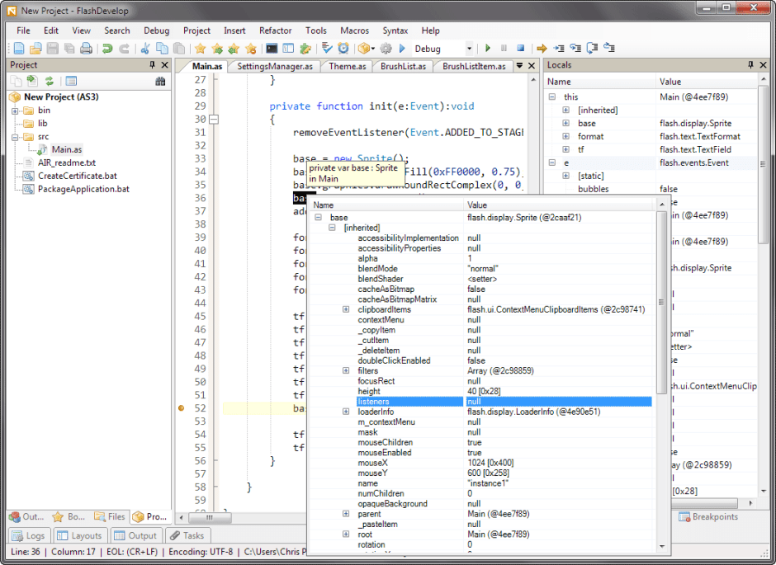This screenshot has height=565, width=776.
Task: Click the pin icon on Locals panel
Action: (750, 65)
